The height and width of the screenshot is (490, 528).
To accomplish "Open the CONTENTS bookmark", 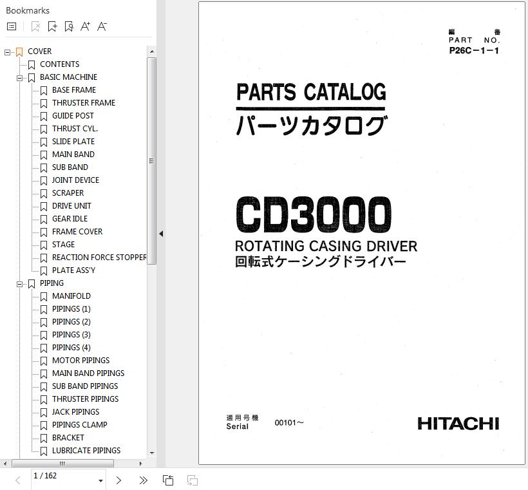I will [x=60, y=64].
